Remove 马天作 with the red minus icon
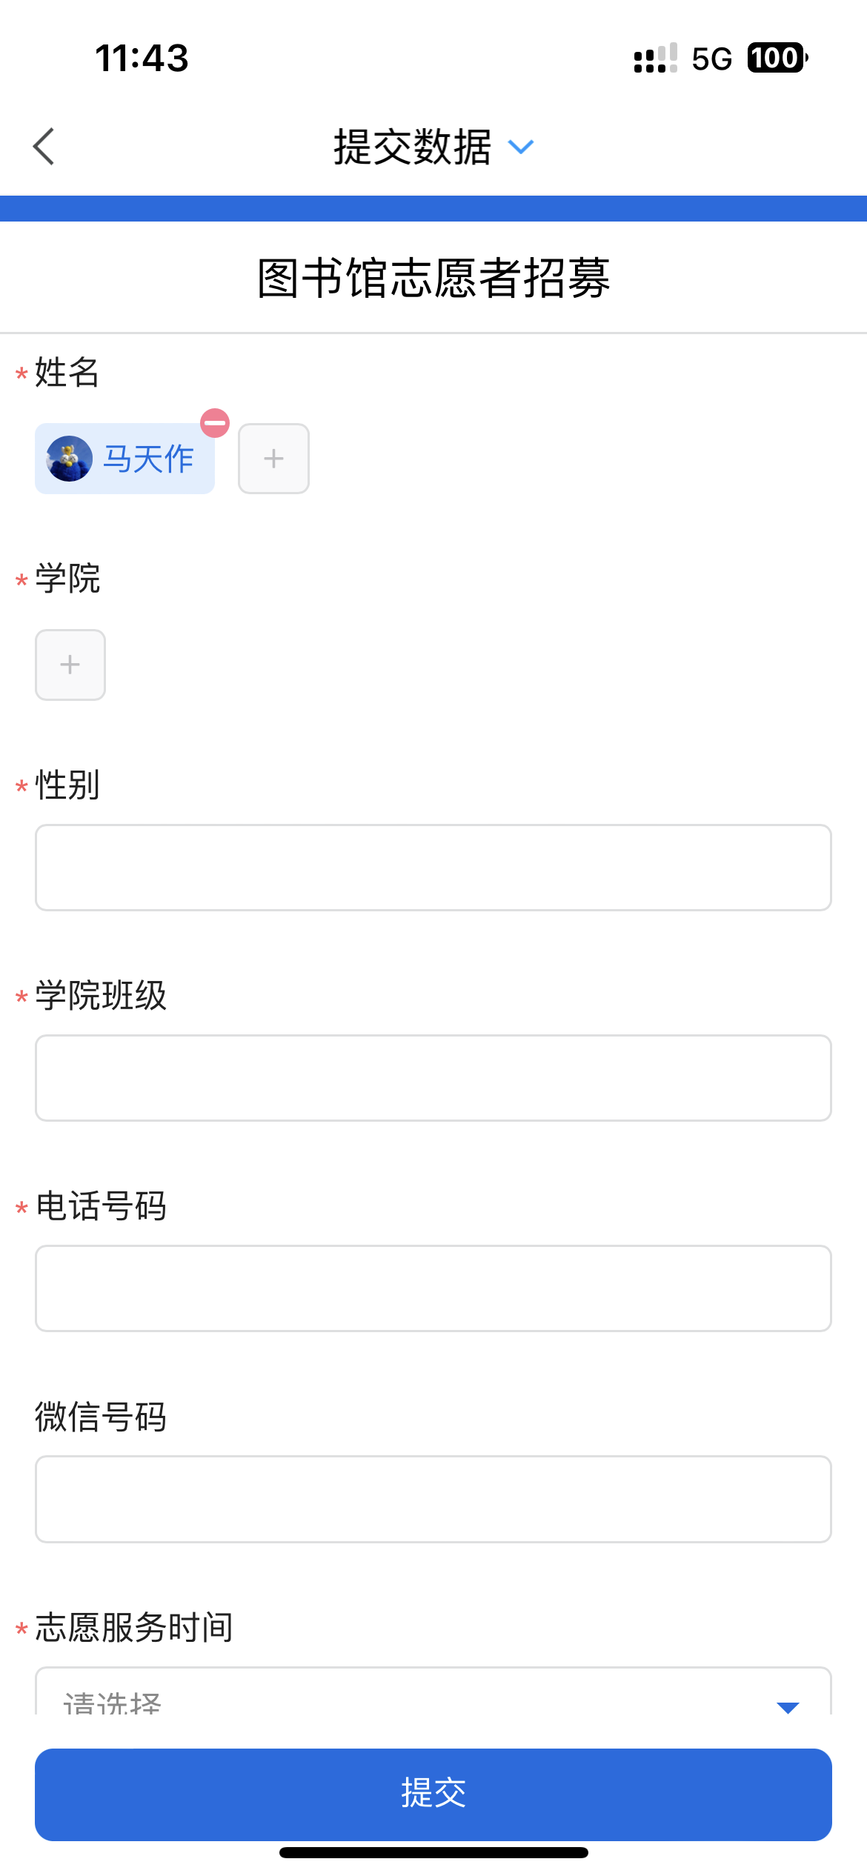 pyautogui.click(x=215, y=423)
